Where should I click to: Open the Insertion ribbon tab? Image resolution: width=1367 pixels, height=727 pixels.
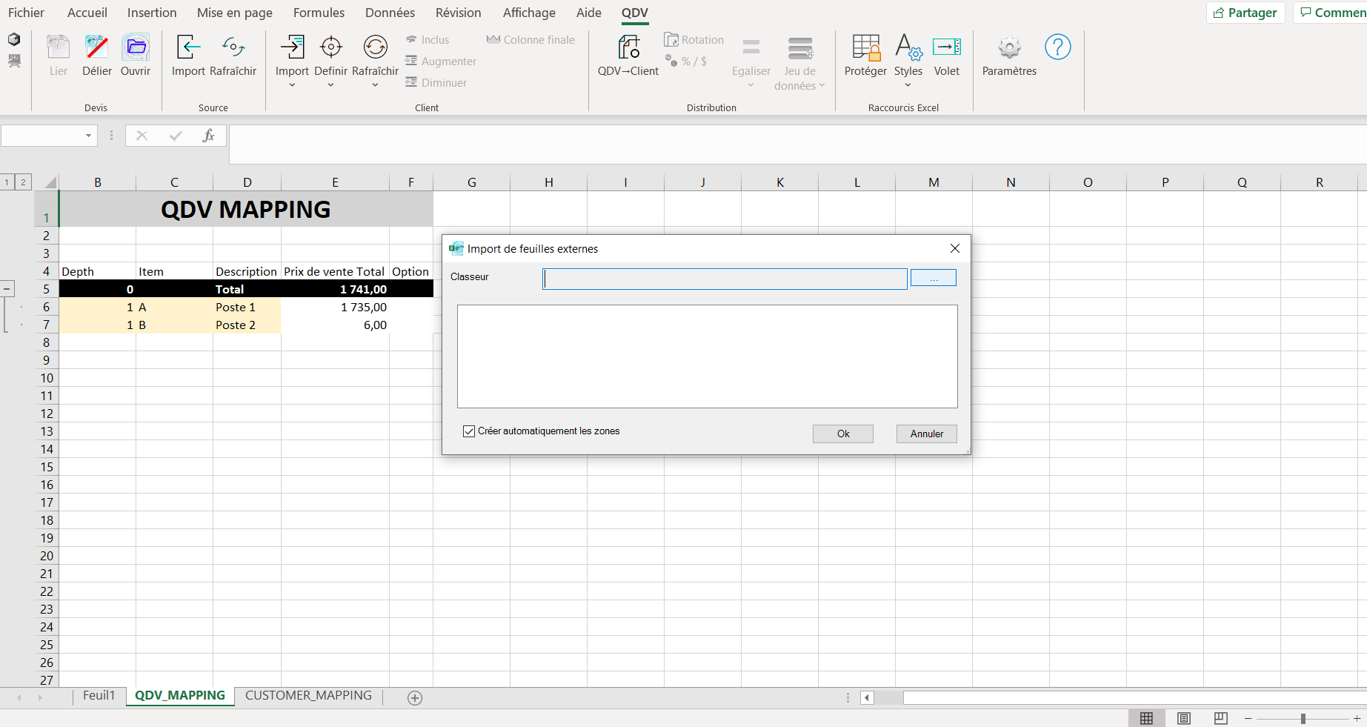click(152, 13)
